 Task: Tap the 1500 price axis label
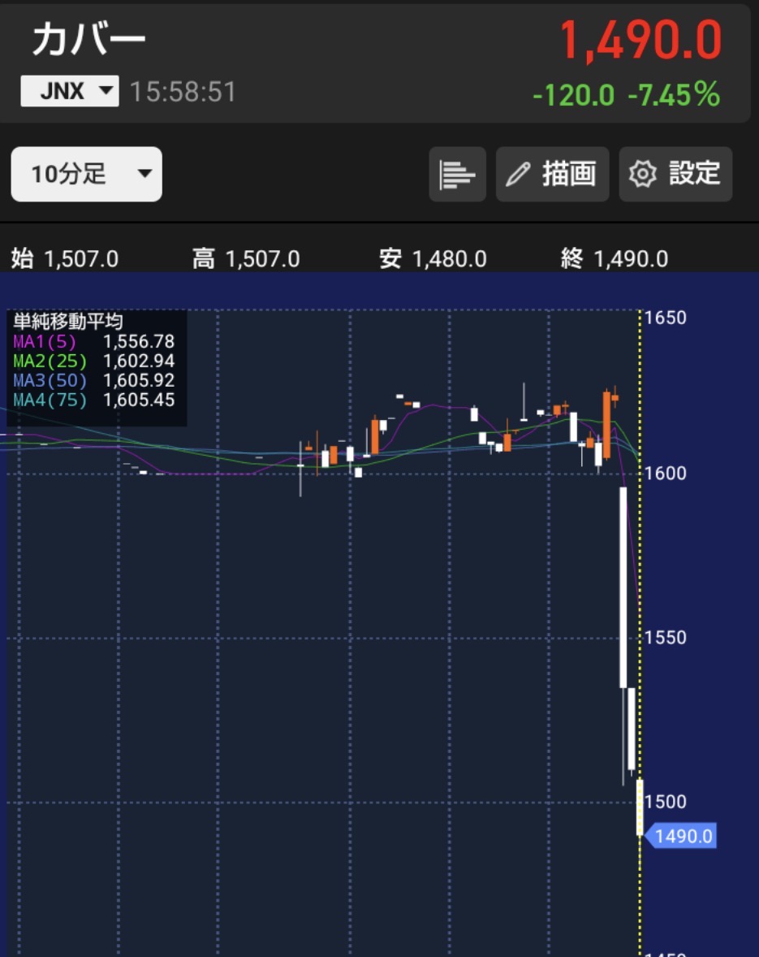point(665,801)
